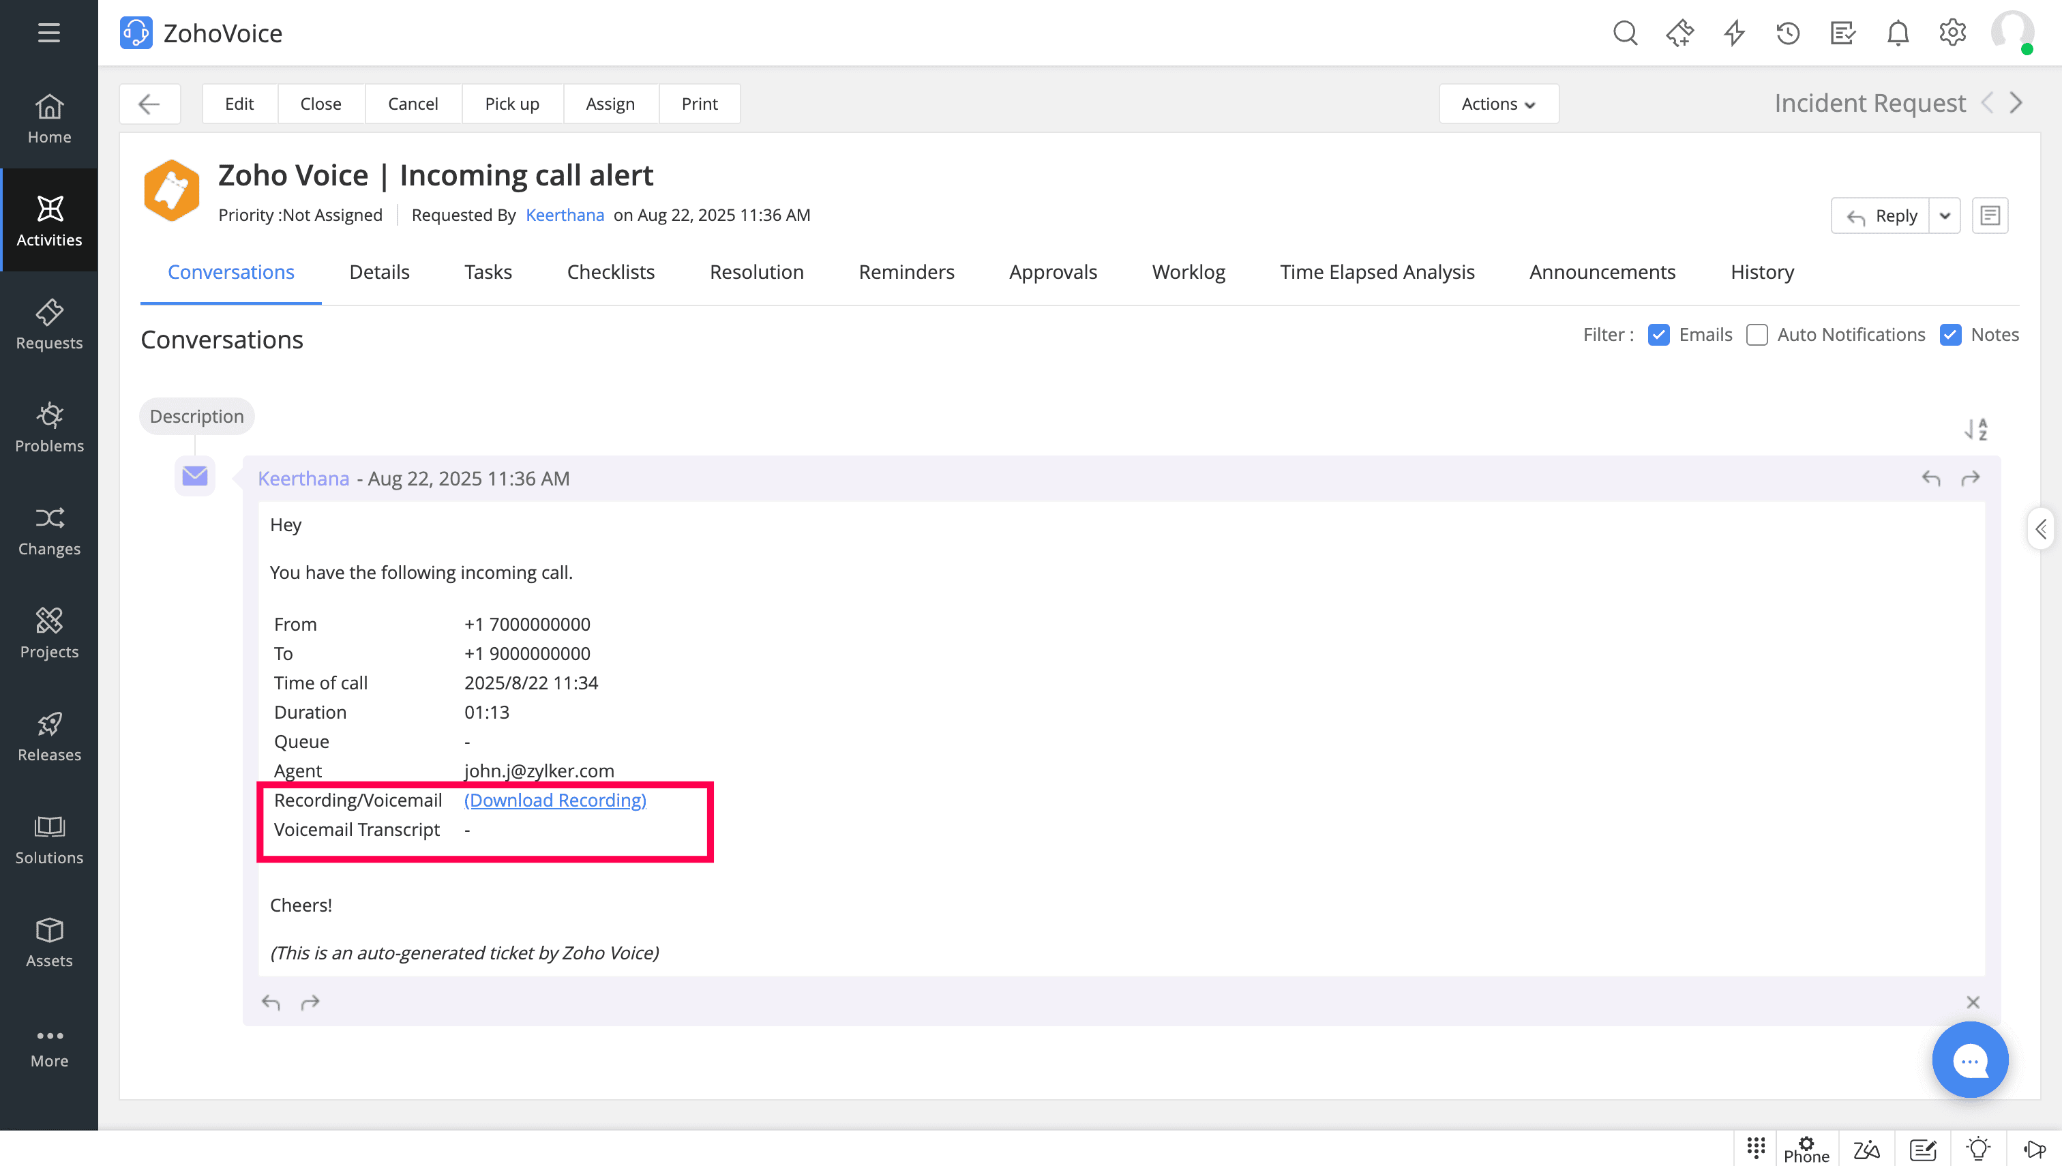The width and height of the screenshot is (2062, 1166).
Task: Open the search magnifier icon
Action: click(1625, 33)
